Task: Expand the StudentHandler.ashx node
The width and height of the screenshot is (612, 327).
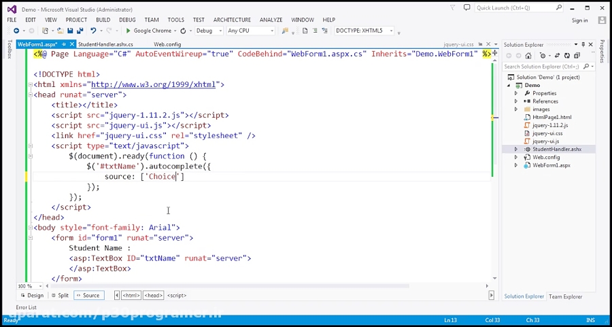Action: click(x=515, y=149)
